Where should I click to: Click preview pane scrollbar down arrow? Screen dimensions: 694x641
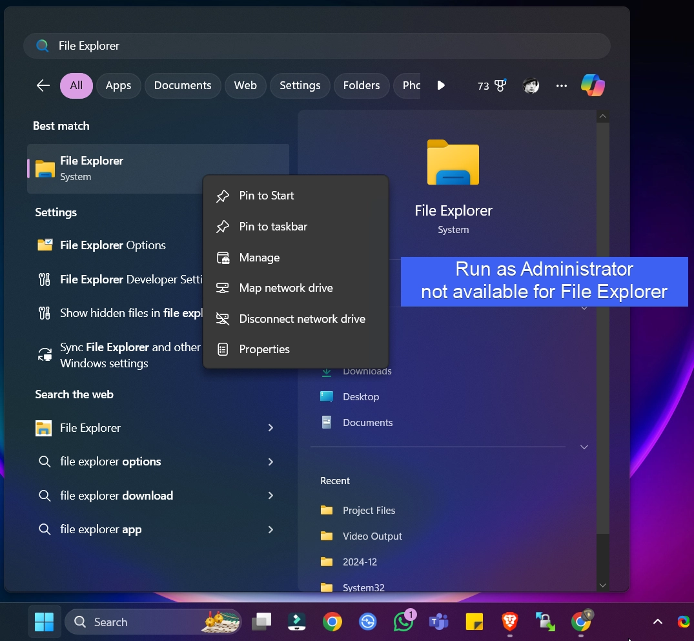602,585
